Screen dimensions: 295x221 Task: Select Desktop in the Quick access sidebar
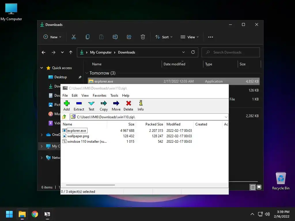coord(60,77)
